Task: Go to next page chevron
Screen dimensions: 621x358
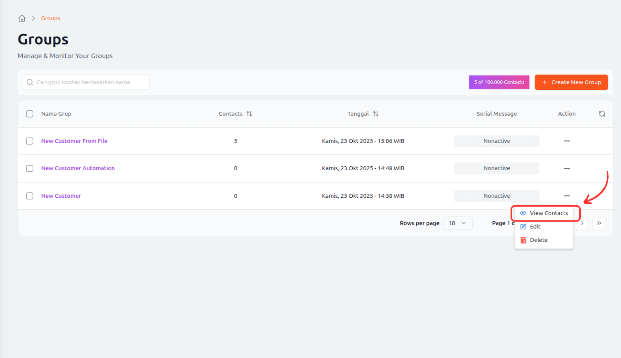Action: click(582, 223)
